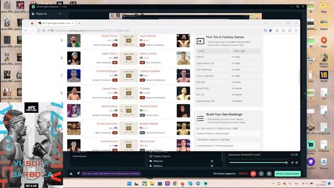The width and height of the screenshot is (334, 188).
Task: Open Skype from the taskbar
Action: click(x=190, y=183)
